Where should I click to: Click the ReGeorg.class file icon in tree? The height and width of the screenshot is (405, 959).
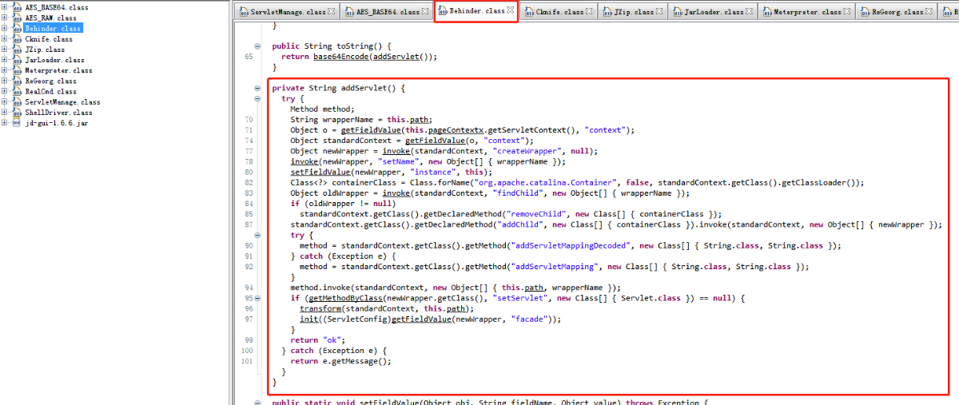(16, 81)
